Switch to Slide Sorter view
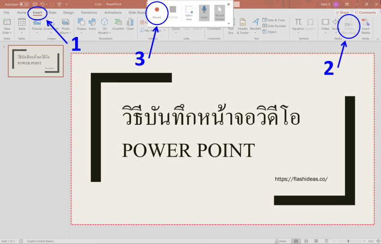Screen dimensions: 381x244 coord(306,241)
